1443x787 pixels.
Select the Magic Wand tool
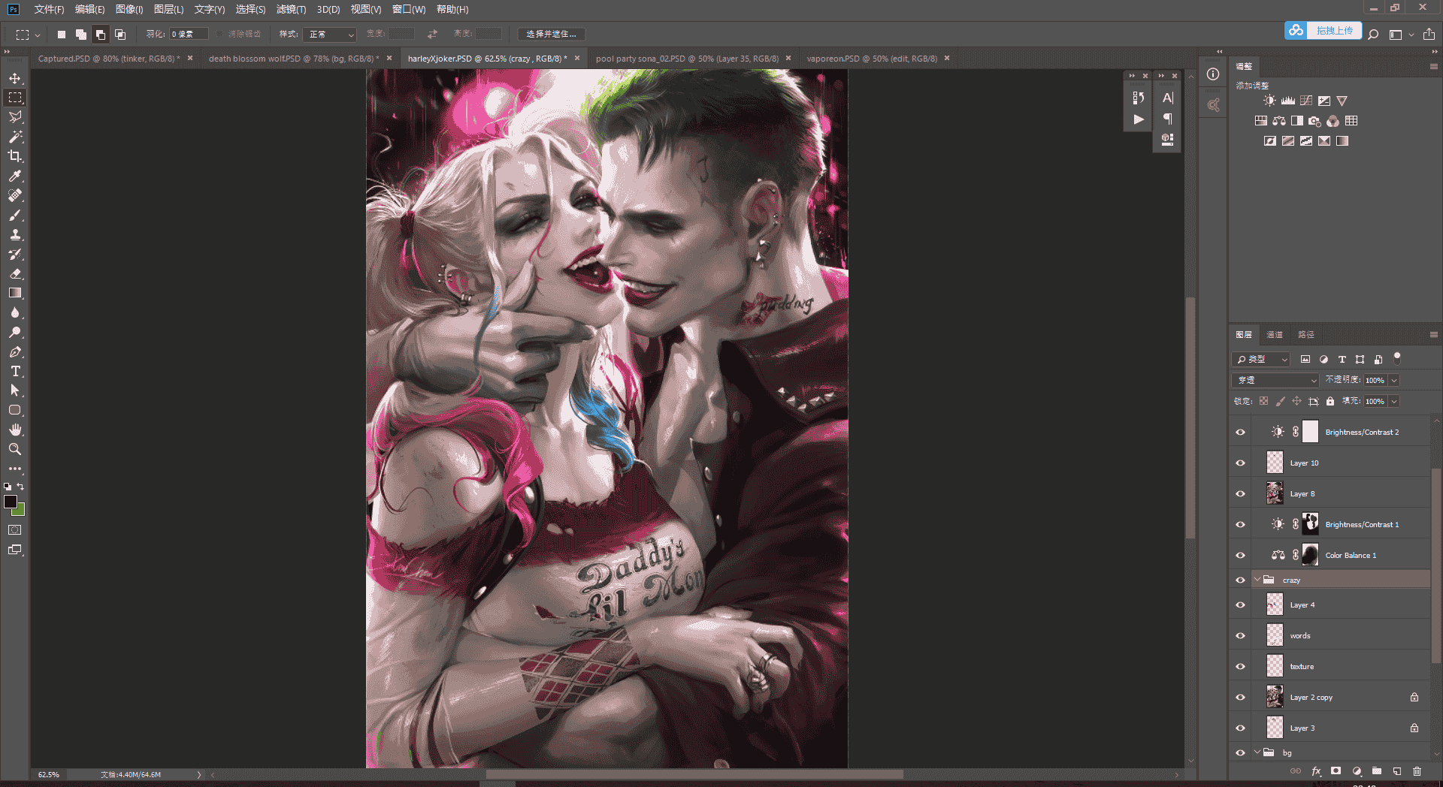click(x=15, y=137)
